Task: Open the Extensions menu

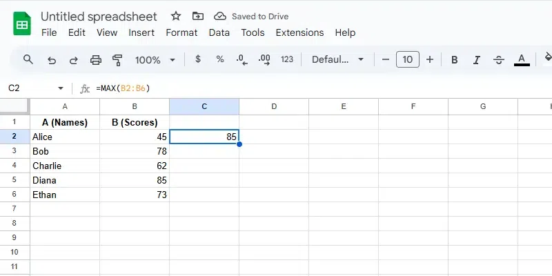Action: point(299,32)
